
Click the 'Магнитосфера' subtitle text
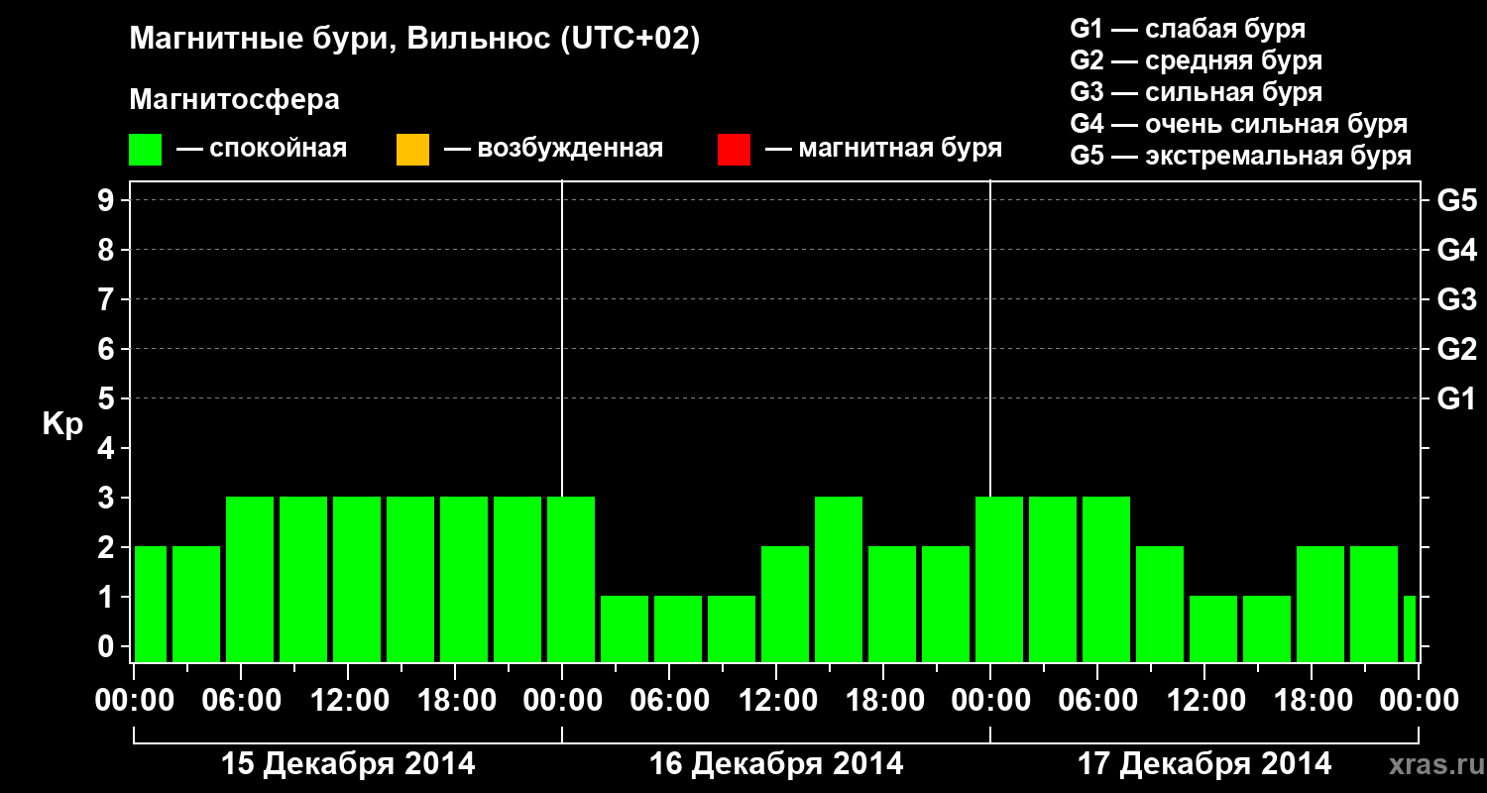(234, 100)
